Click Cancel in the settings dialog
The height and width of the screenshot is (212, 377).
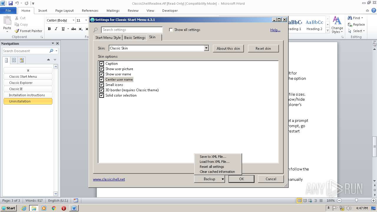pyautogui.click(x=271, y=179)
